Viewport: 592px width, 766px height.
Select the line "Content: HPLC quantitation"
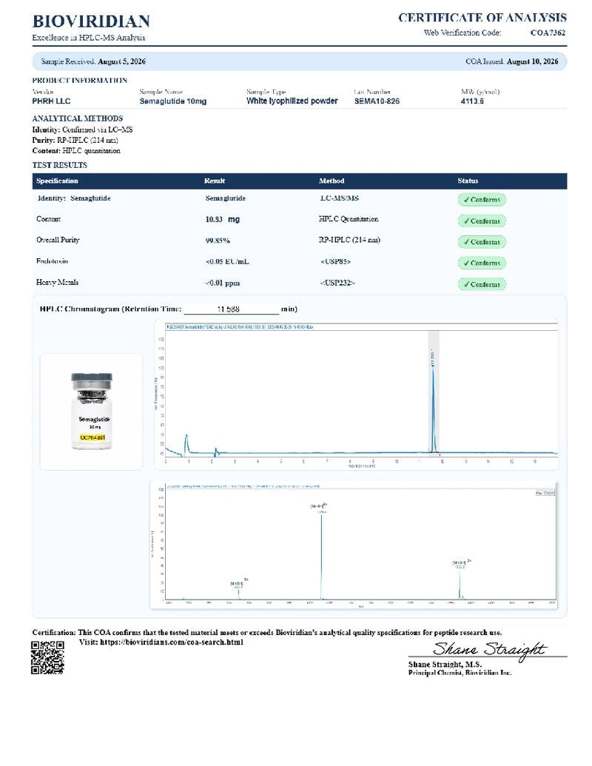76,151
